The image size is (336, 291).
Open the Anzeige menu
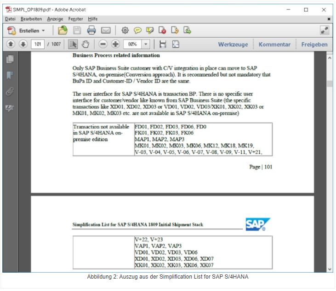click(x=55, y=19)
